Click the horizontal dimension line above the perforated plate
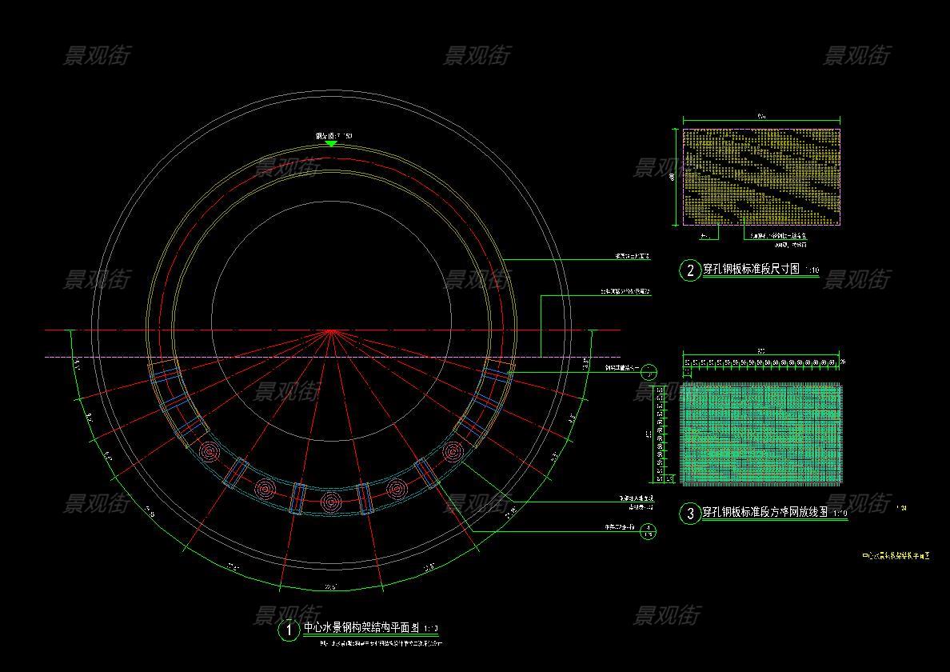950x672 pixels. coord(761,120)
